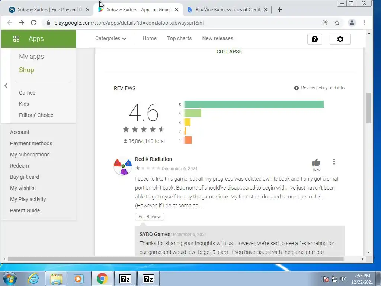Click the browser forward arrow
The image size is (381, 286).
pos(22,23)
